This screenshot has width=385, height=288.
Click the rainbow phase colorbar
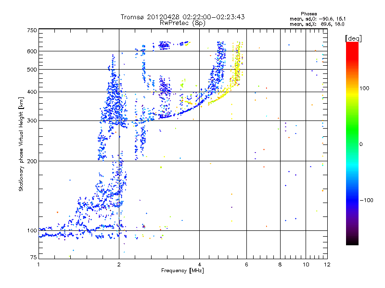352,143
